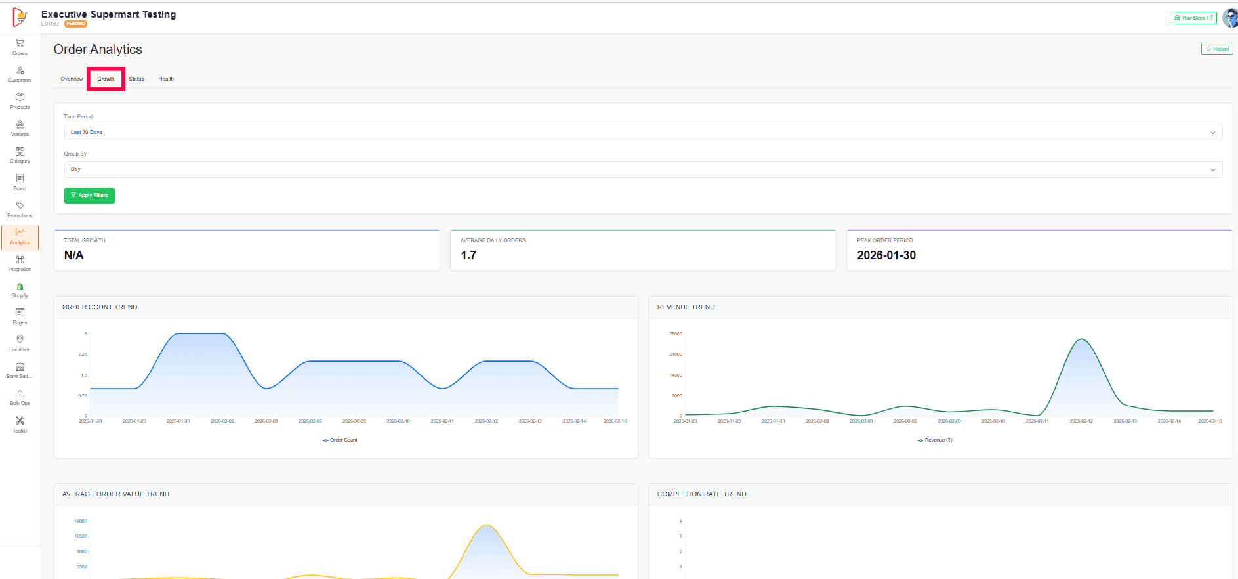Viewport: 1238px width, 579px height.
Task: Switch to the Health tab
Action: click(166, 79)
